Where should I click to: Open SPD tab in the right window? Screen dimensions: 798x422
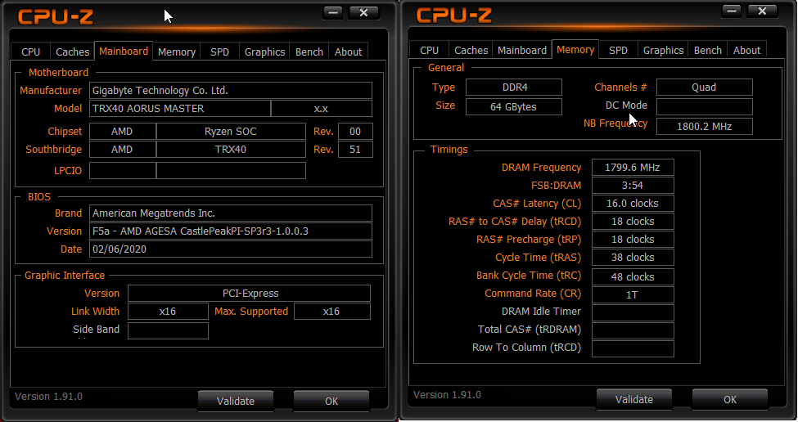pyautogui.click(x=619, y=51)
